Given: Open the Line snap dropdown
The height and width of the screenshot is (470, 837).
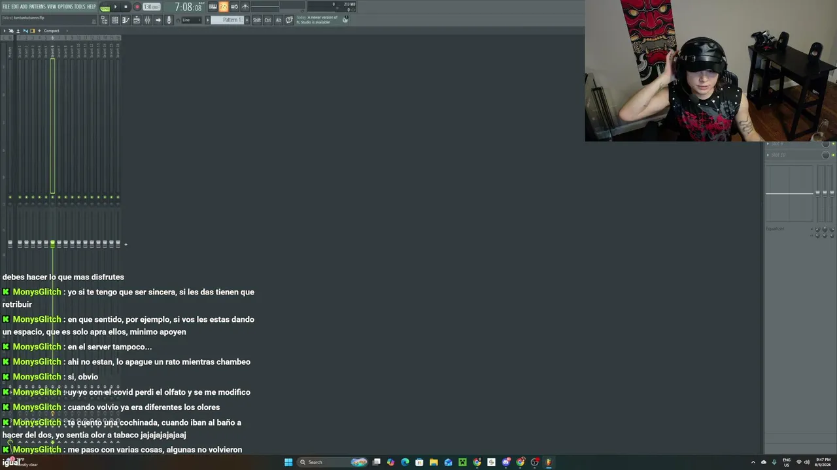Looking at the screenshot, I should [x=190, y=20].
